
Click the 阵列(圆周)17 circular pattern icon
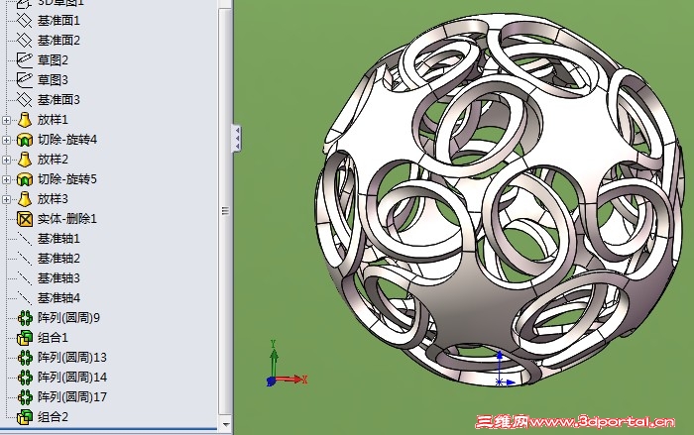tap(25, 397)
